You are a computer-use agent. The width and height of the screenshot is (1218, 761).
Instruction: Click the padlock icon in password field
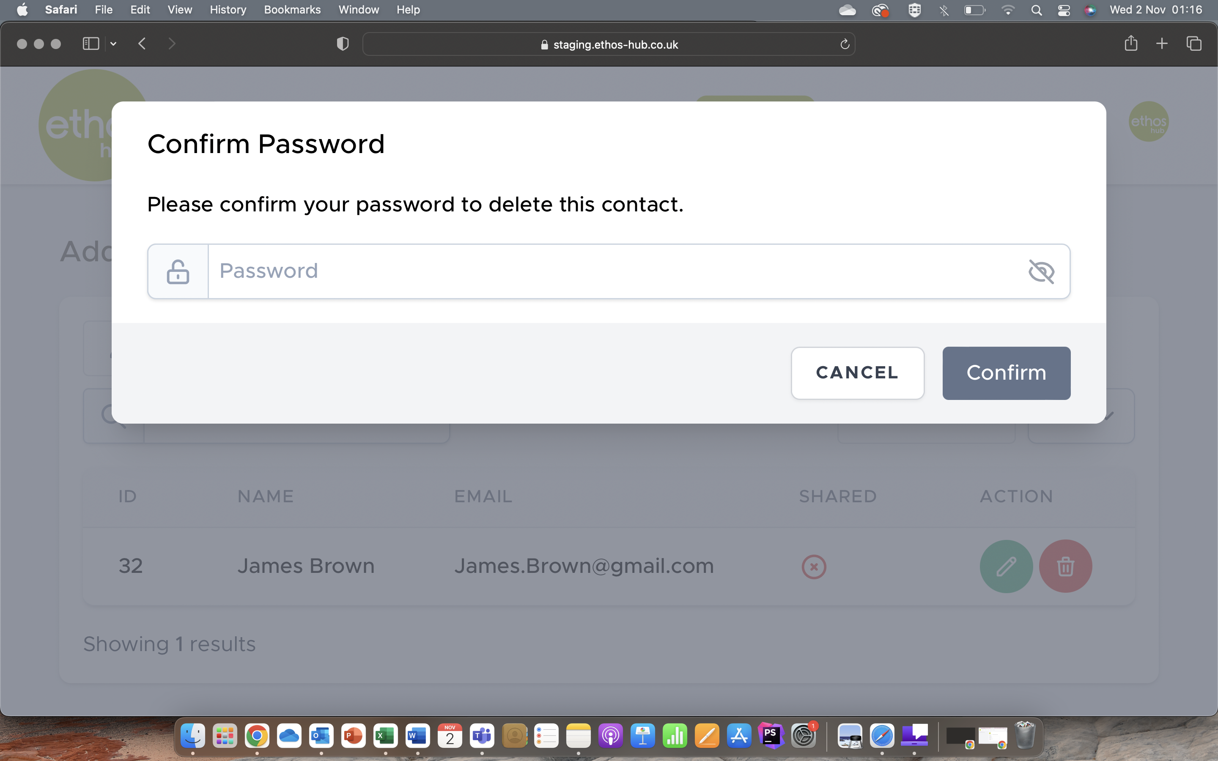(x=178, y=272)
